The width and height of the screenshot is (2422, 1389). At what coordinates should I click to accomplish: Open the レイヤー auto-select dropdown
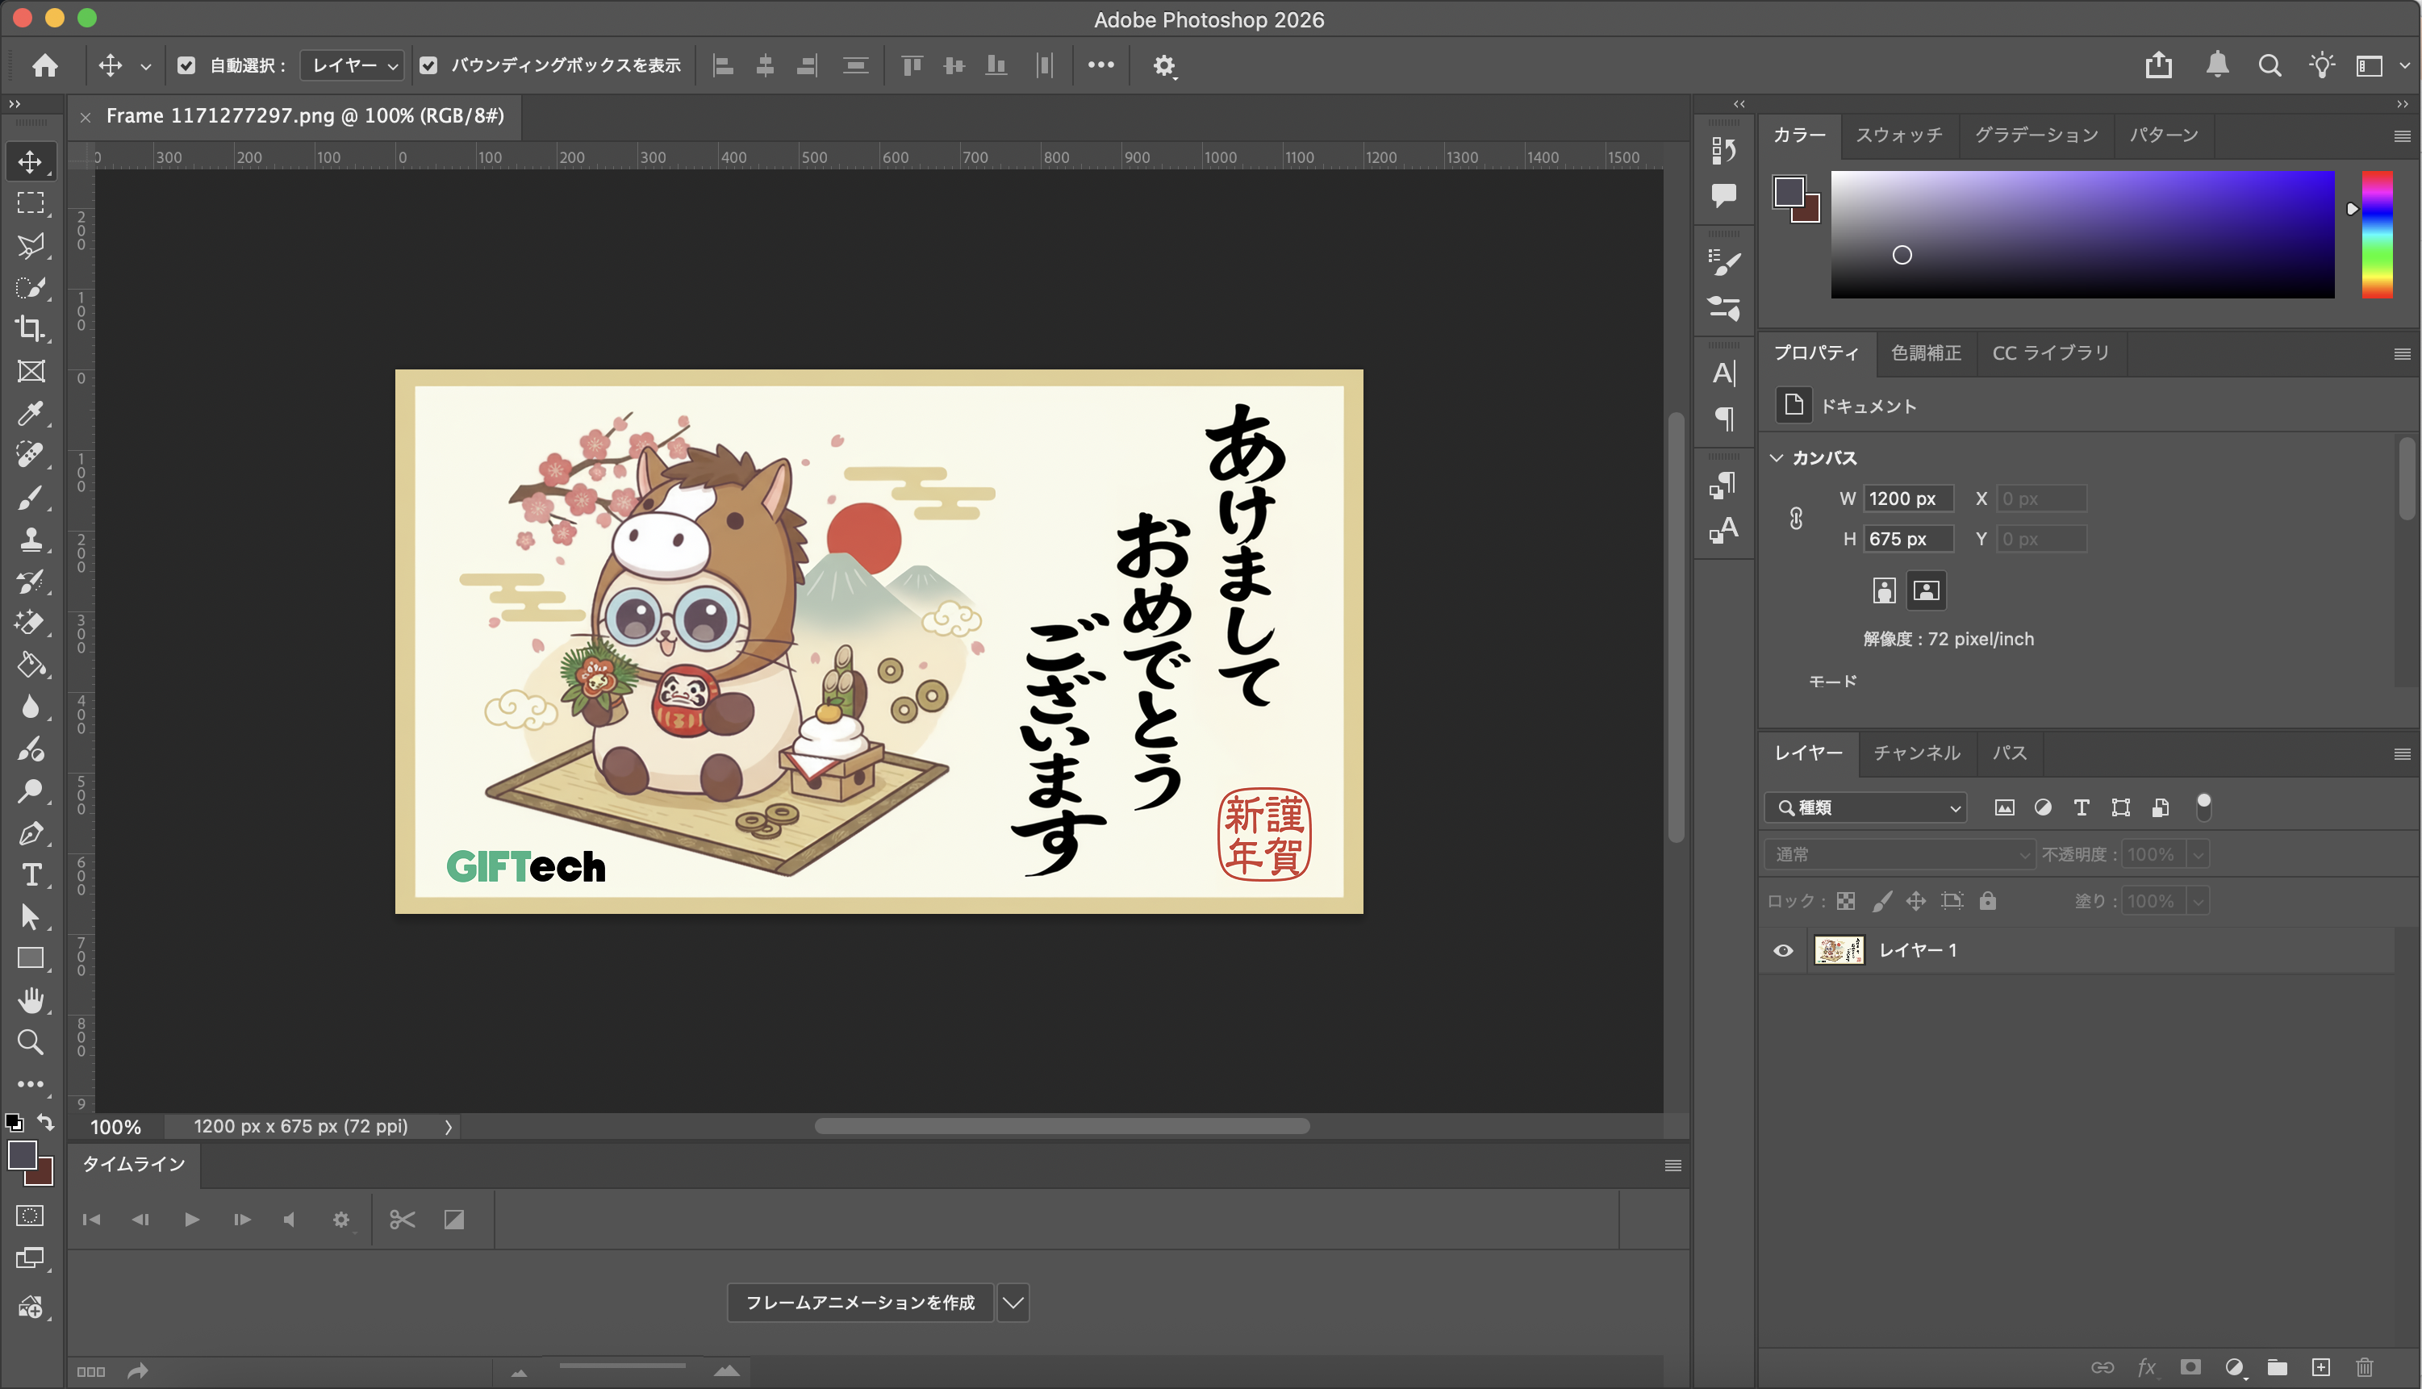[x=353, y=65]
